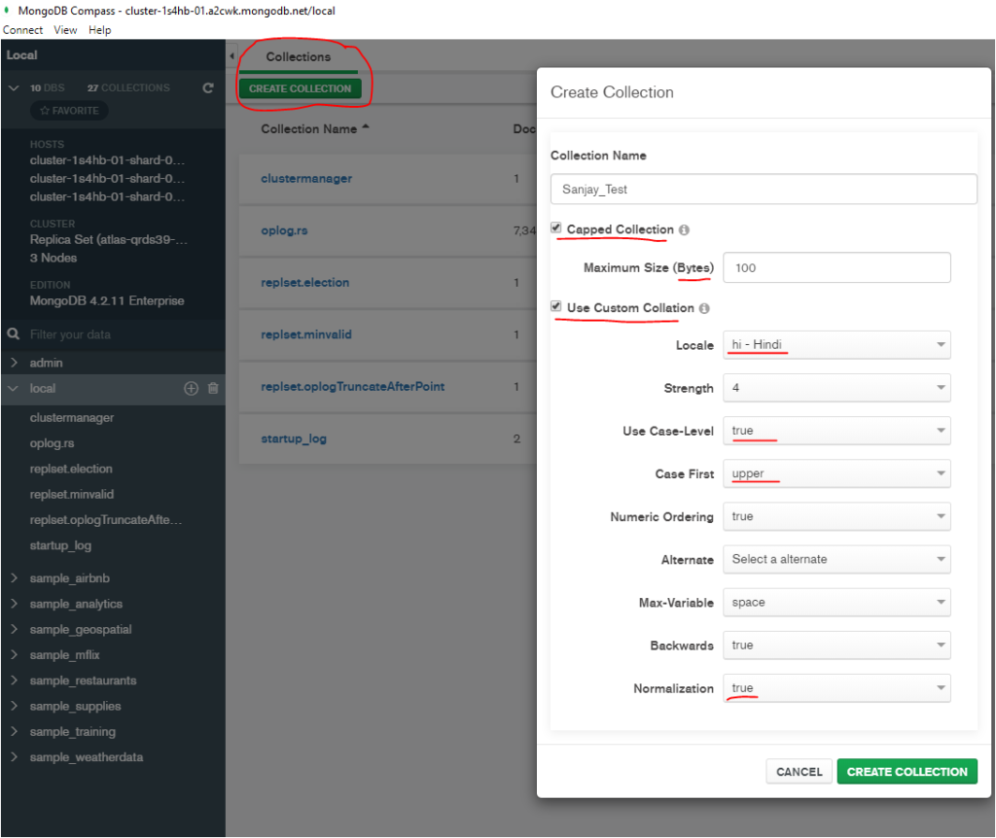Image resolution: width=996 pixels, height=838 pixels.
Task: Click MongoDB 4.2.11 Enterprise edition text
Action: click(x=107, y=301)
